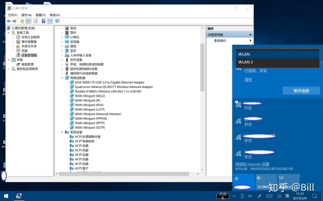Image resolution: width=323 pixels, height=201 pixels.
Task: Collapse the 系统设备 device category
Action: tap(62, 132)
